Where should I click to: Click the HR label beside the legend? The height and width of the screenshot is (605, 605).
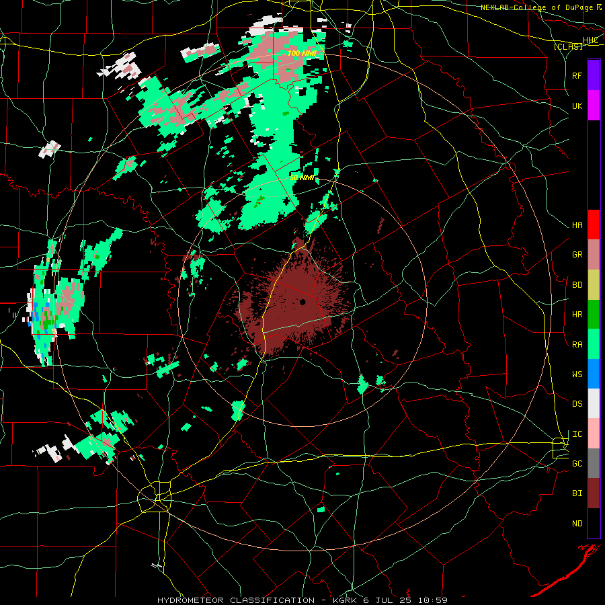click(x=577, y=315)
